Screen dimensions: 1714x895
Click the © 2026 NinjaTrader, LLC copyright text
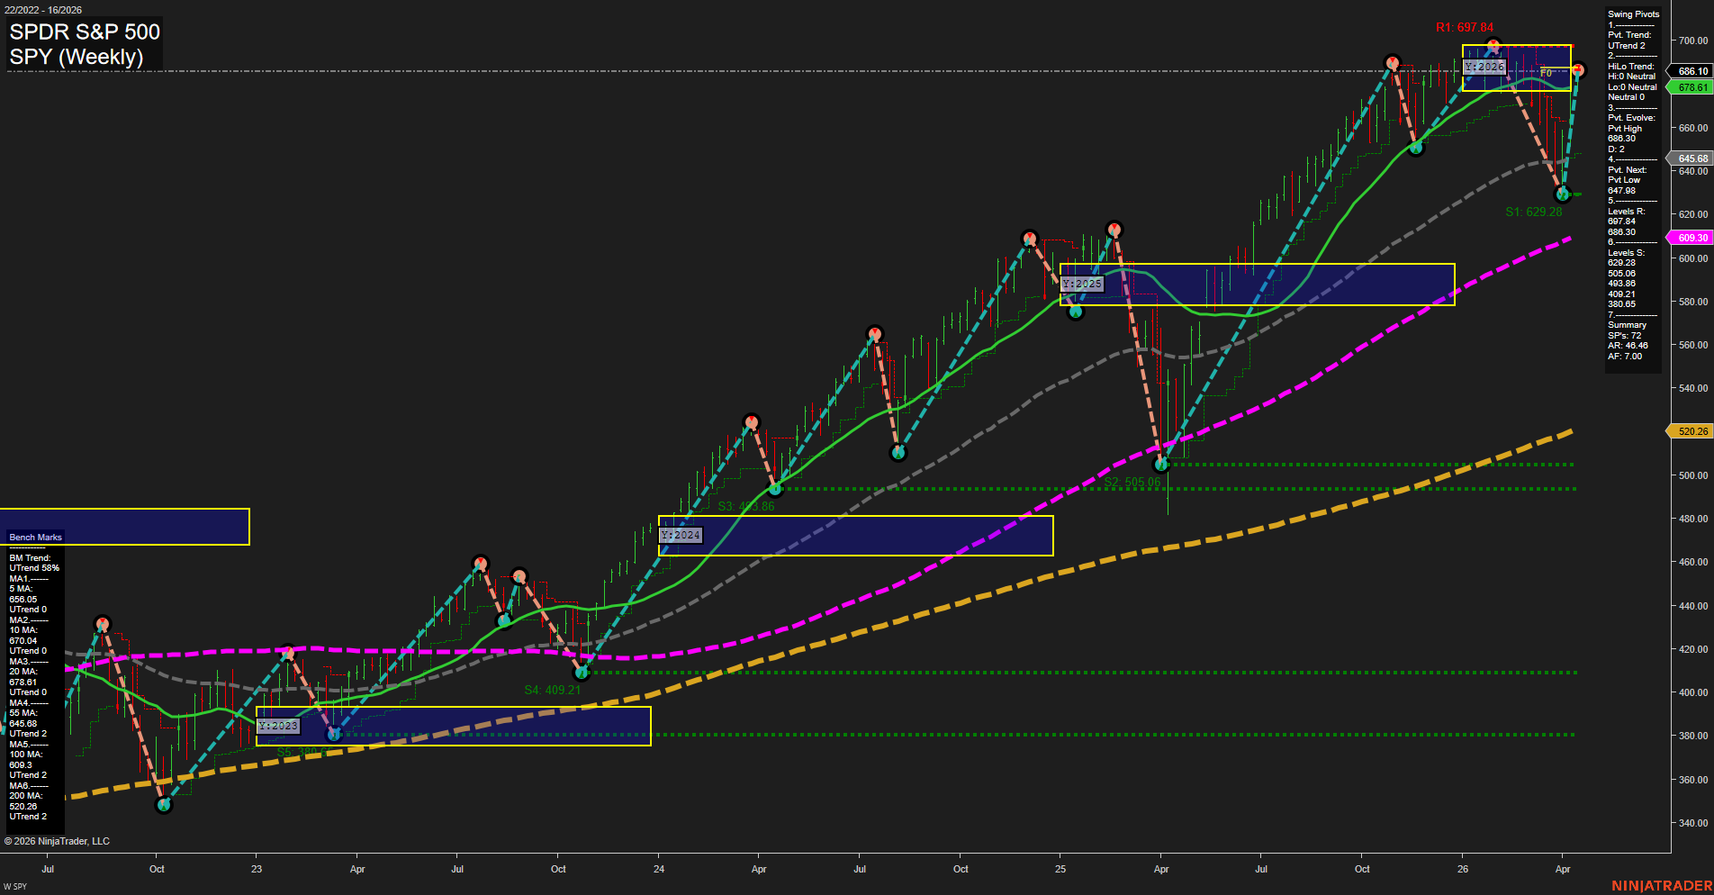pos(58,841)
